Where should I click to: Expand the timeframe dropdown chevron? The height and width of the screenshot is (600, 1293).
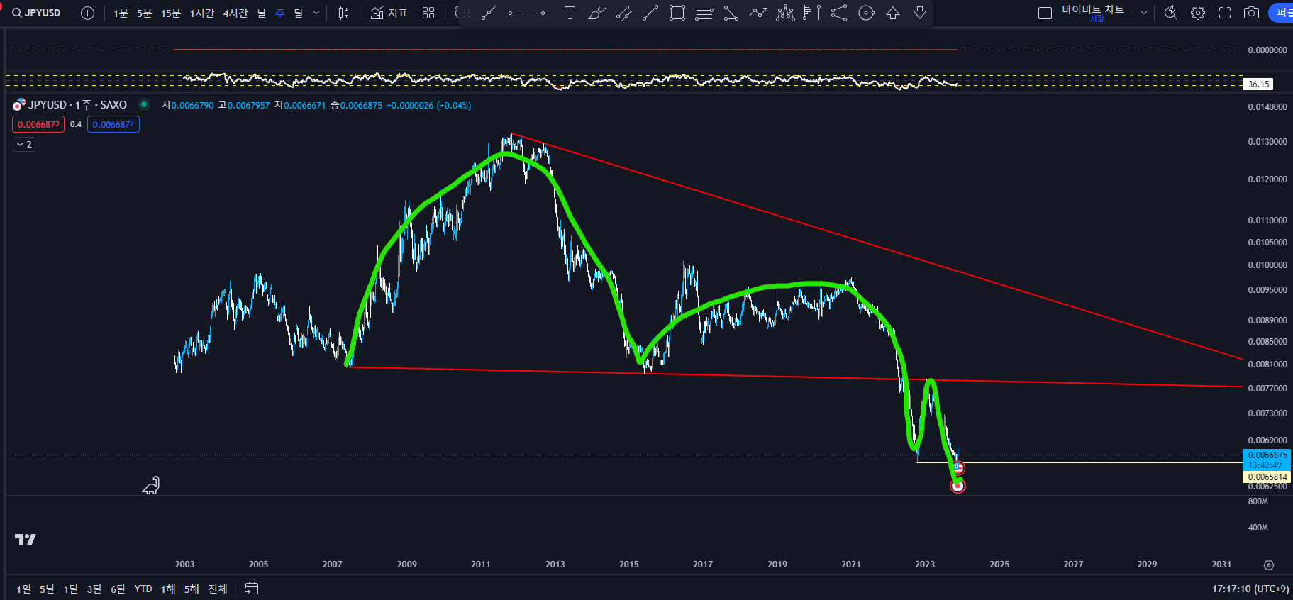316,13
